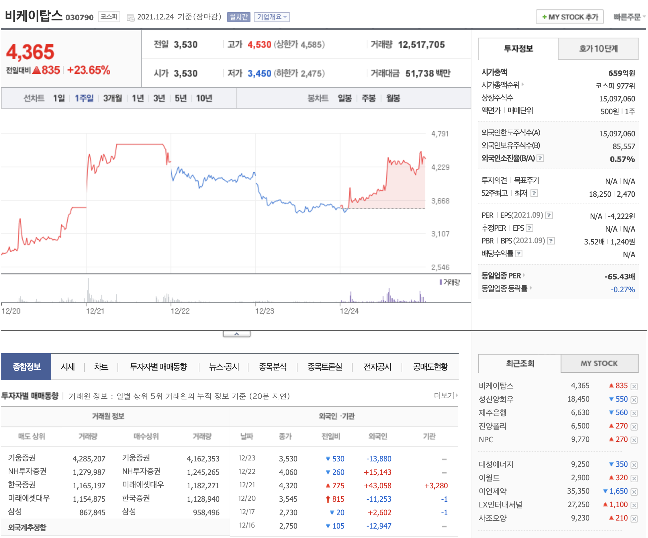648x538 pixels.
Task: Click MY STOCK 추가 button
Action: click(569, 17)
